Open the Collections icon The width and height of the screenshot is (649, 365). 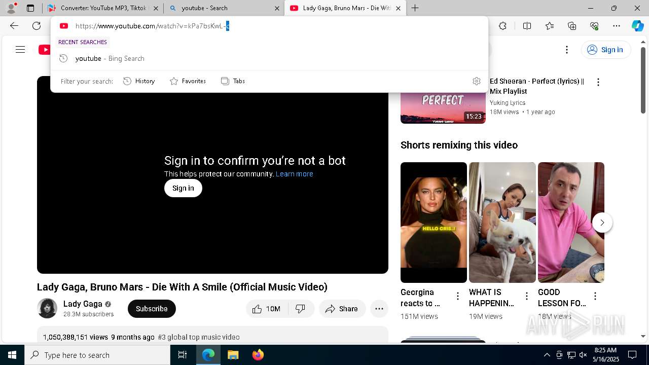(572, 26)
